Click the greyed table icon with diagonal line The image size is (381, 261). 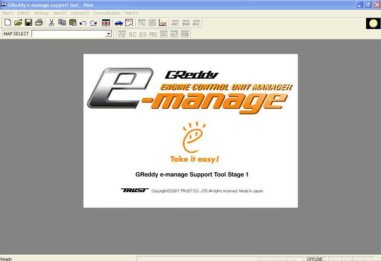tap(142, 23)
